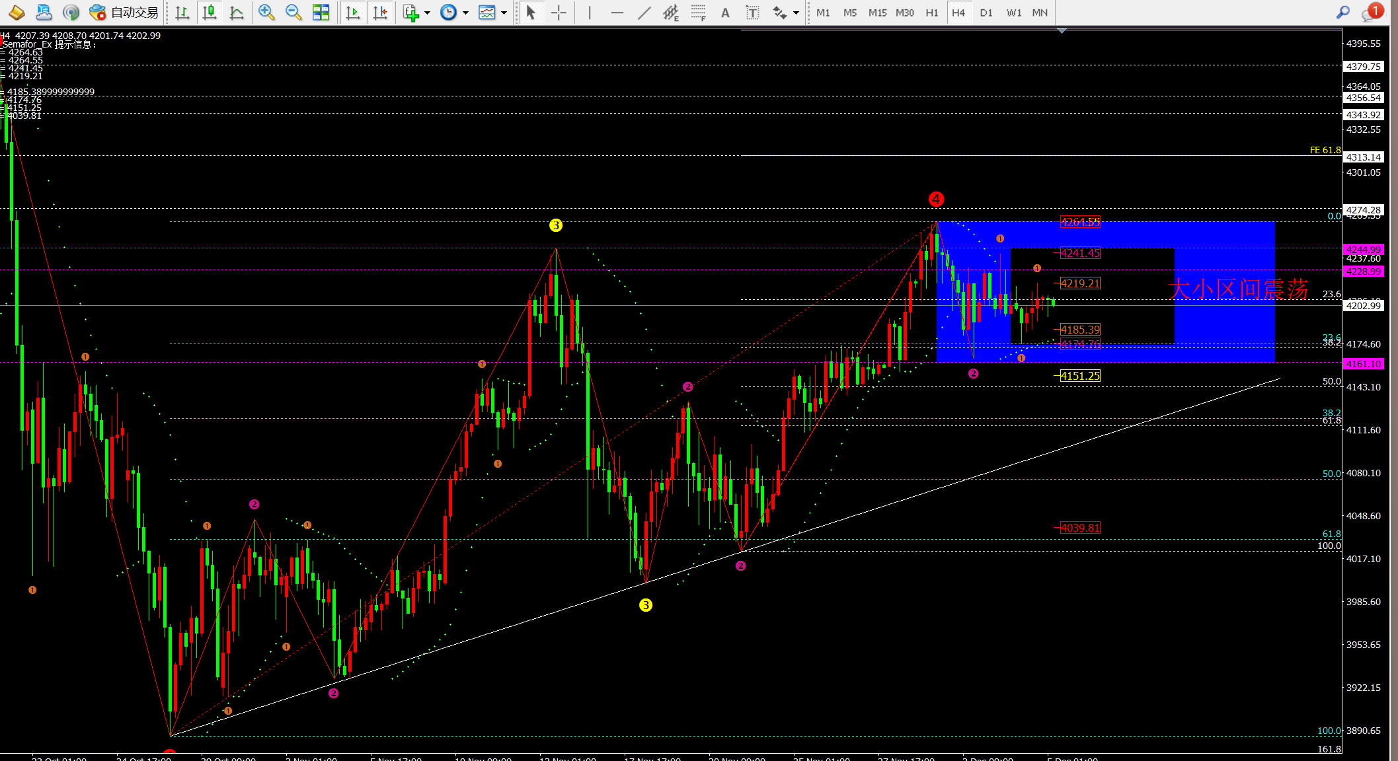Click the tile windows icon
Screen dimensions: 1398x761
pyautogui.click(x=321, y=13)
